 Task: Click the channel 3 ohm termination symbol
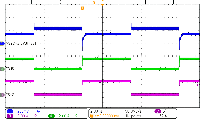(35, 116)
